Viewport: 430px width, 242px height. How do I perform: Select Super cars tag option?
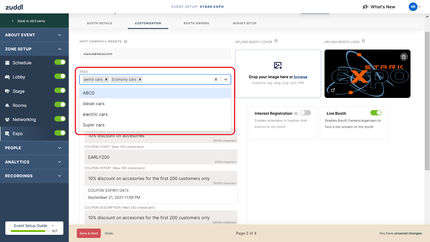click(x=155, y=125)
